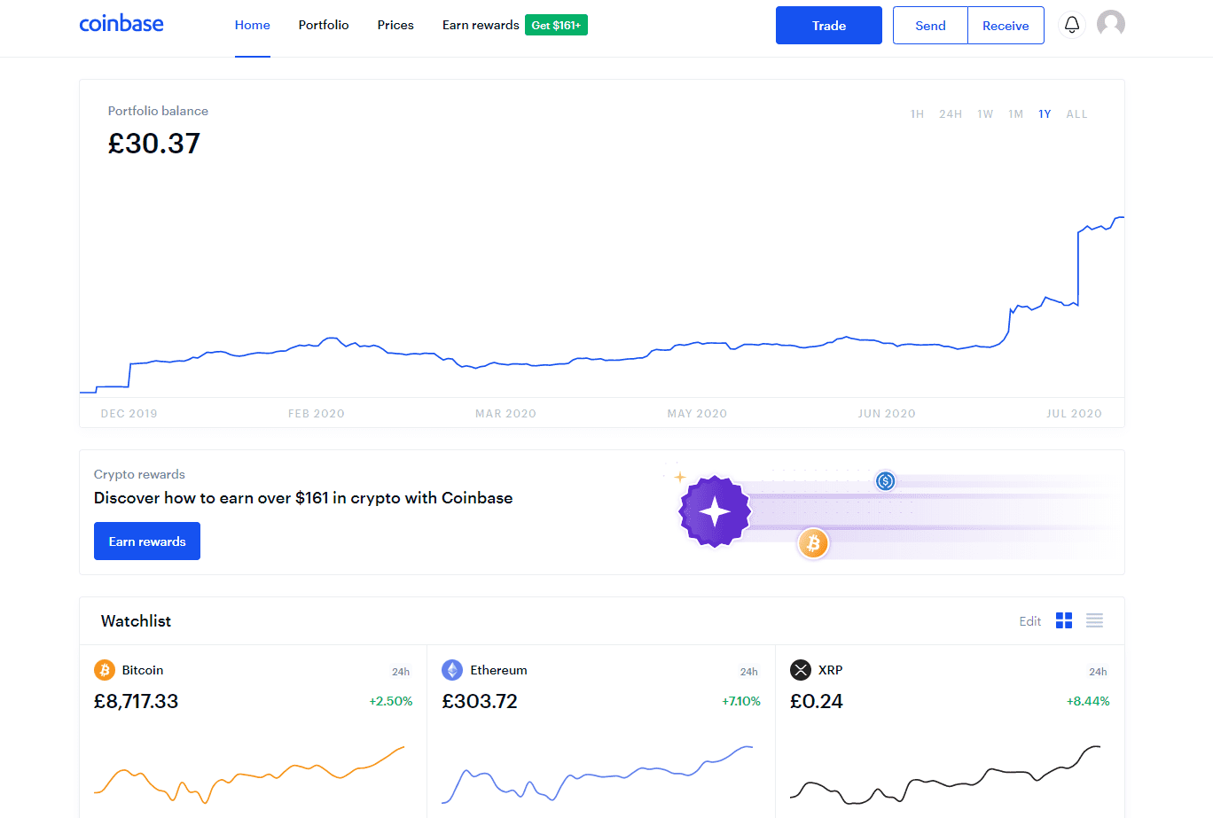This screenshot has width=1213, height=818.
Task: Click the Ethereum +7.10% change
Action: coord(741,701)
